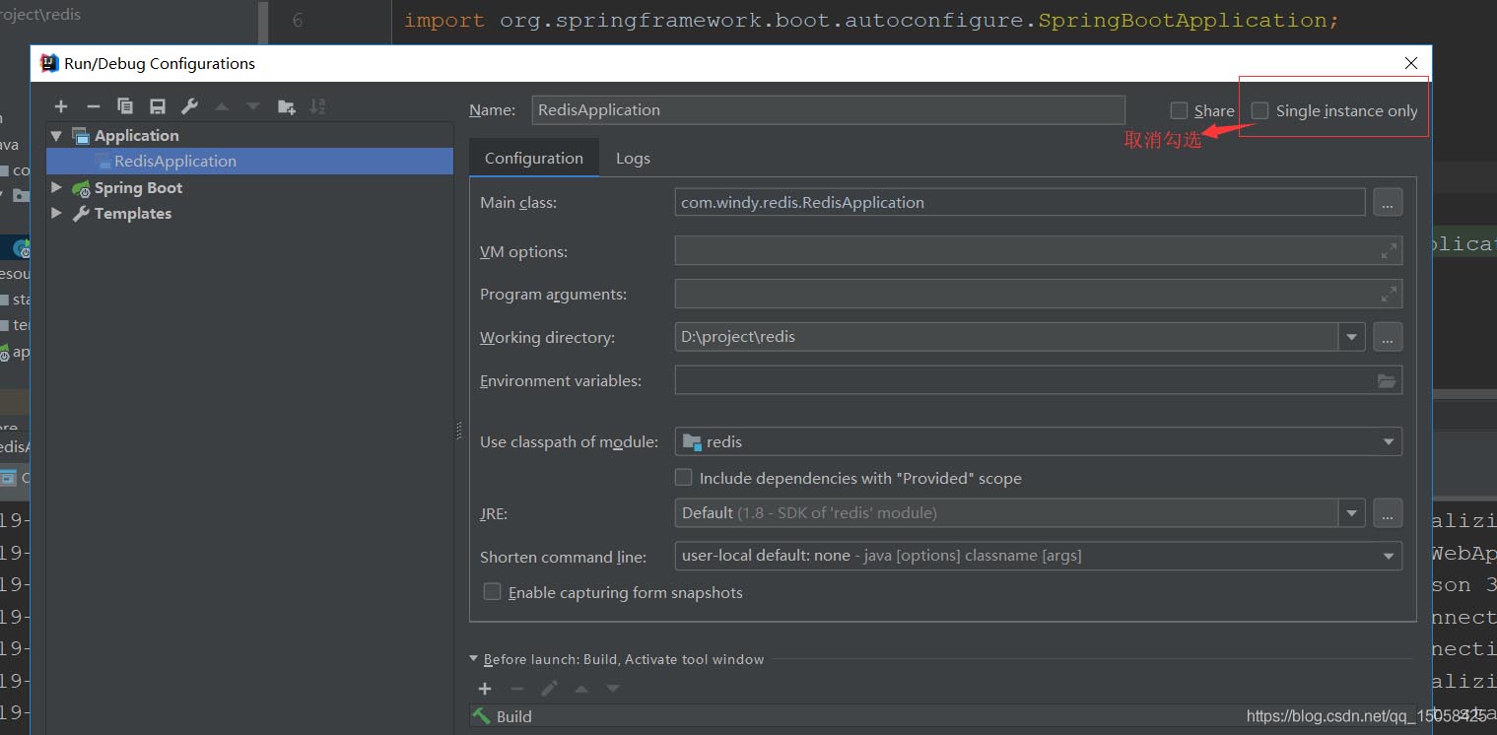Add a Before launch task
This screenshot has height=735, width=1497.
pyautogui.click(x=484, y=689)
